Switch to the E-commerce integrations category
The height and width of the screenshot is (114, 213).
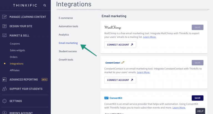pos(66,18)
